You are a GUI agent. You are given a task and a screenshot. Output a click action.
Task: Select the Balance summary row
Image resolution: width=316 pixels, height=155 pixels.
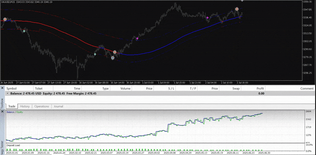click(x=160, y=93)
